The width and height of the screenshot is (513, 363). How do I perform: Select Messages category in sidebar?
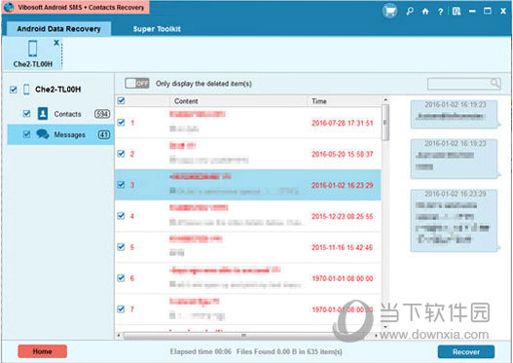(x=60, y=134)
